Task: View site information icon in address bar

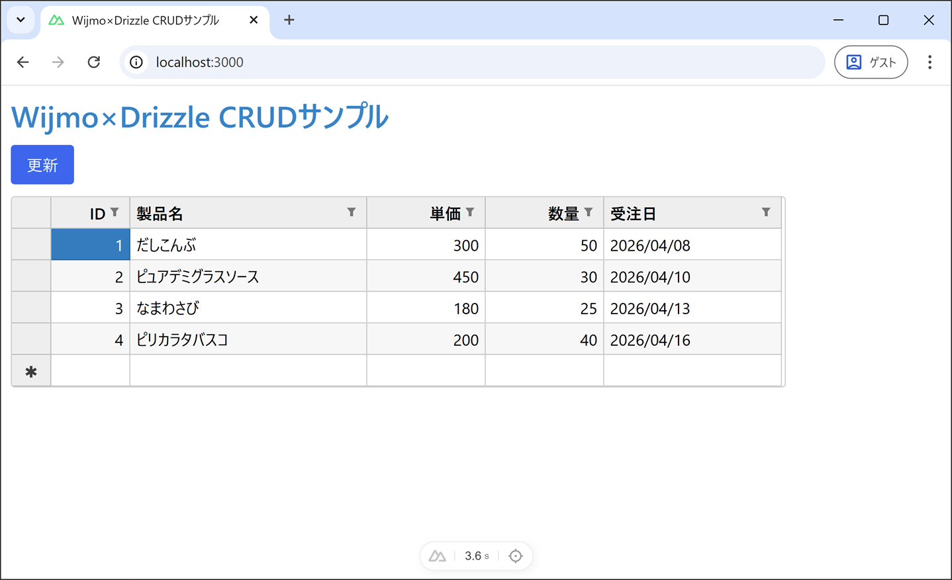Action: [136, 62]
